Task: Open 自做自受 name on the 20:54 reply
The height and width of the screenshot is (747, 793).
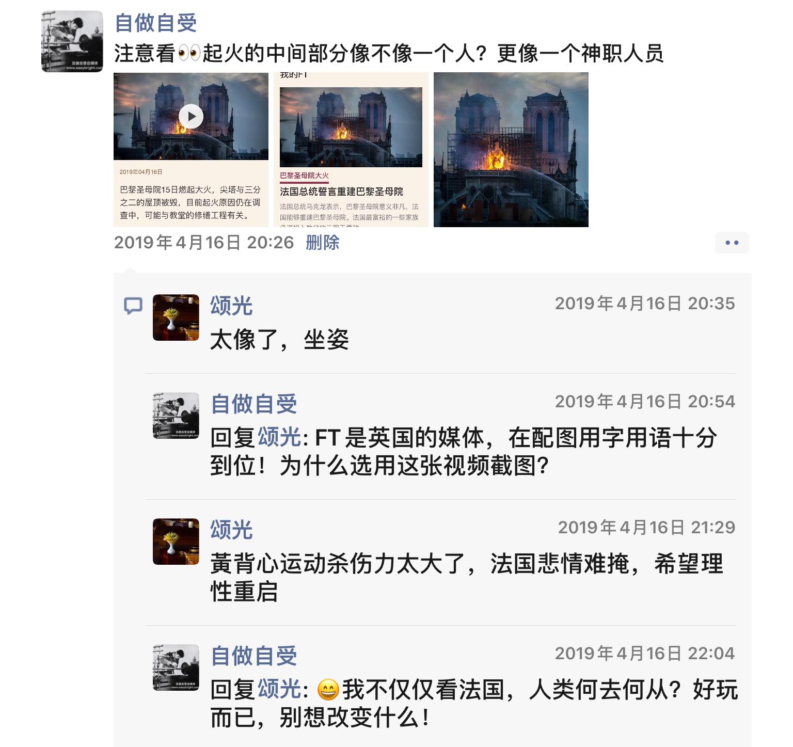Action: (254, 404)
